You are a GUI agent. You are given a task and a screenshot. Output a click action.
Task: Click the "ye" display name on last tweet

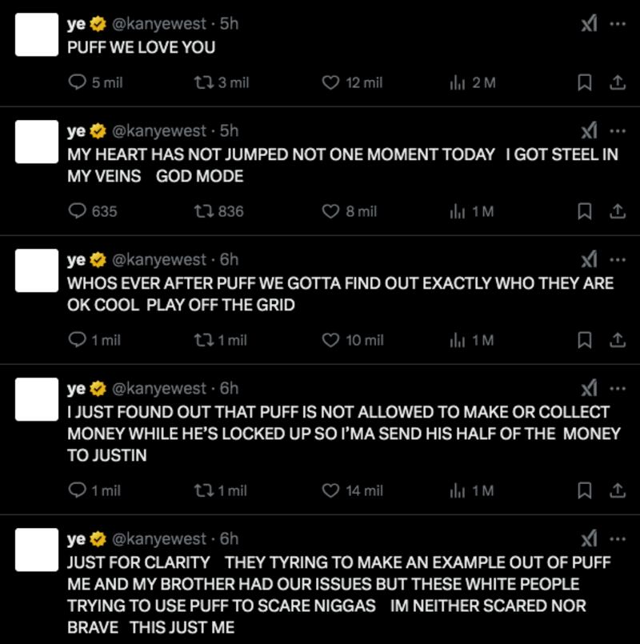click(x=77, y=539)
